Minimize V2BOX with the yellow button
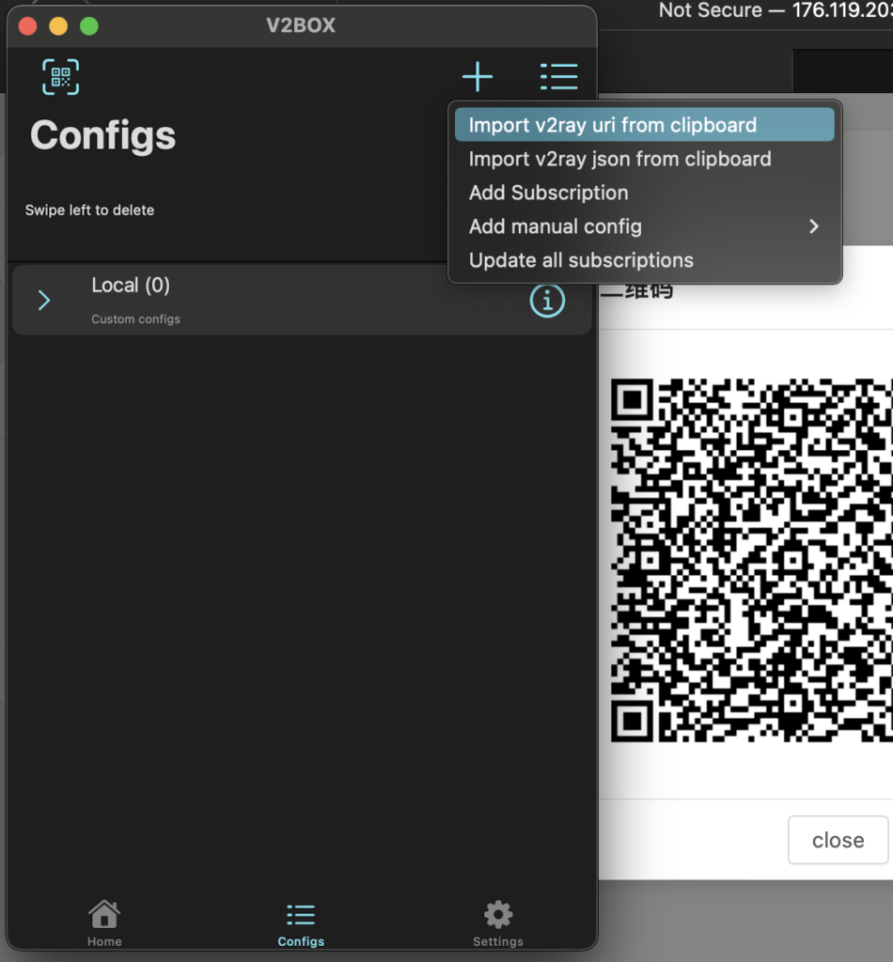 [x=58, y=26]
